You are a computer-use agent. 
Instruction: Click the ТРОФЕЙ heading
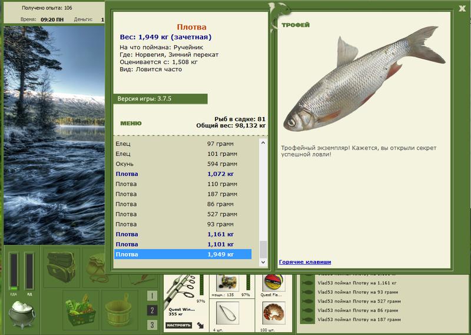coord(296,25)
